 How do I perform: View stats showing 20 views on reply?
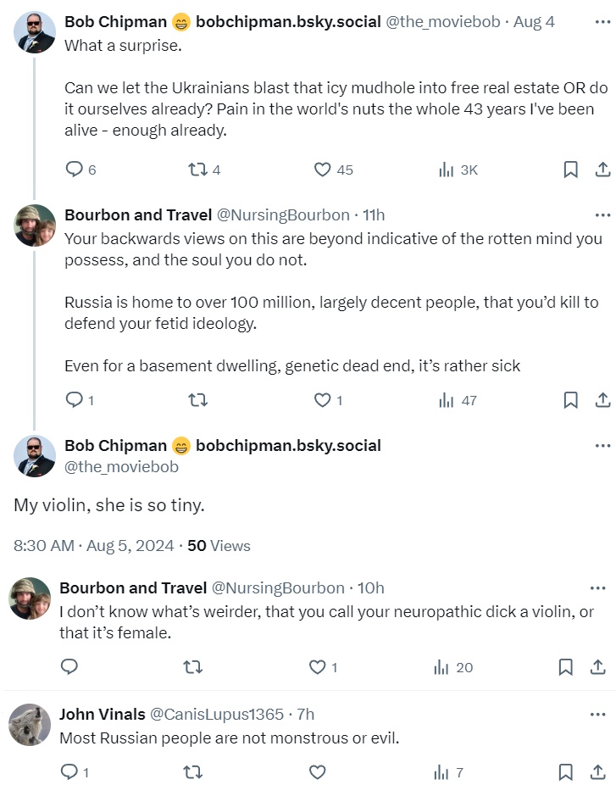[453, 667]
